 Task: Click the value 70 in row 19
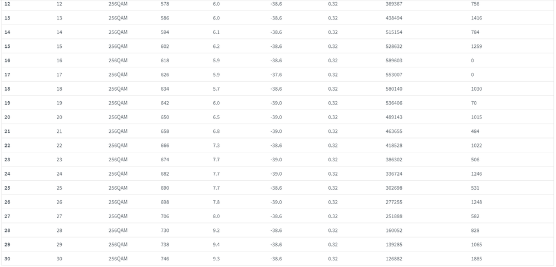474,103
